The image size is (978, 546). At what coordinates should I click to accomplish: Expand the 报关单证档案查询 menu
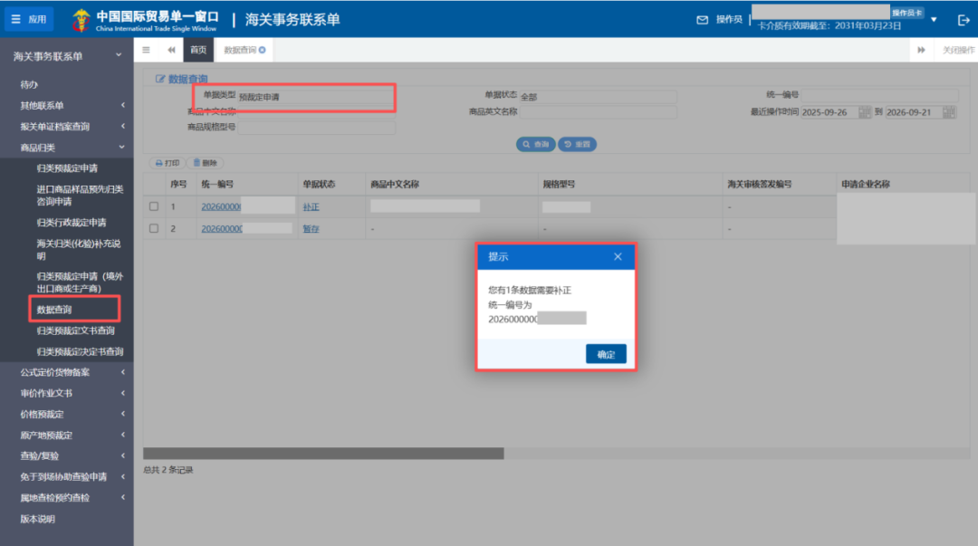pos(67,127)
